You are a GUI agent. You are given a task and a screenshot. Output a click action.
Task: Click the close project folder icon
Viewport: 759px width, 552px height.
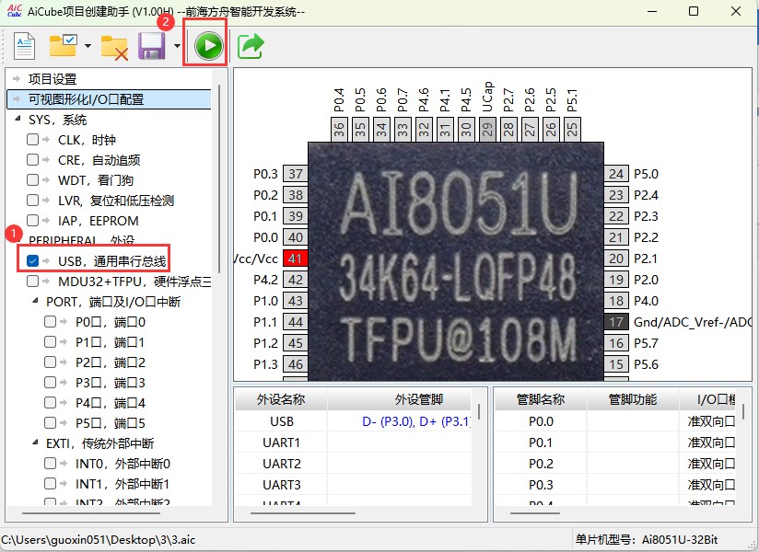[114, 47]
